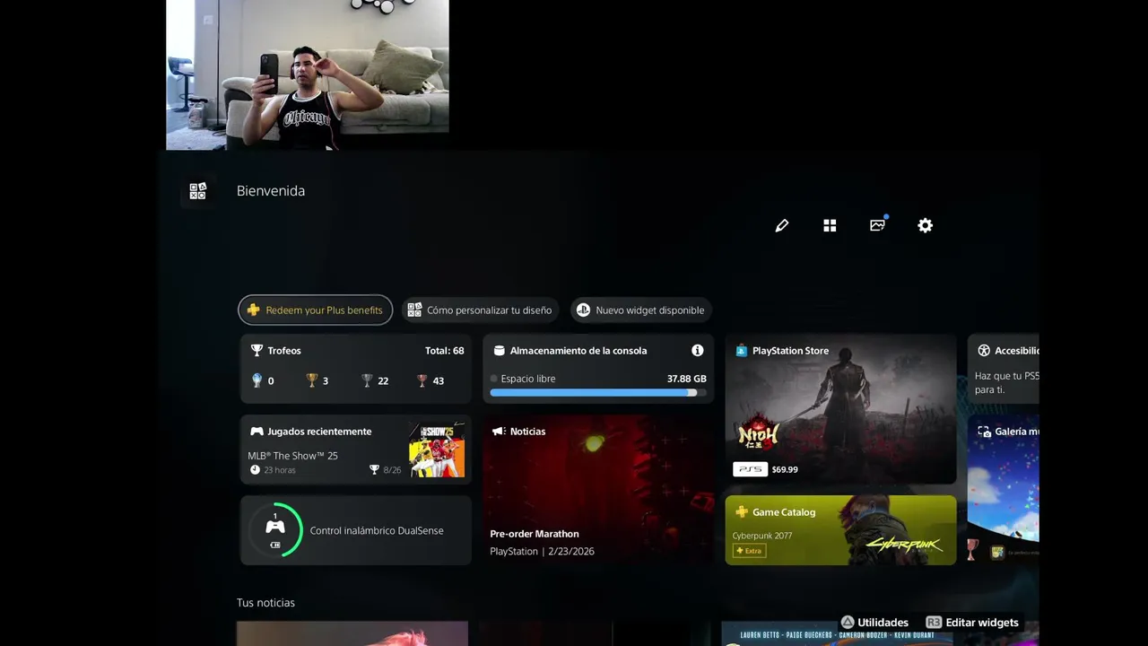Click the Accesibilidad widget icon
This screenshot has width=1148, height=646.
click(x=984, y=351)
